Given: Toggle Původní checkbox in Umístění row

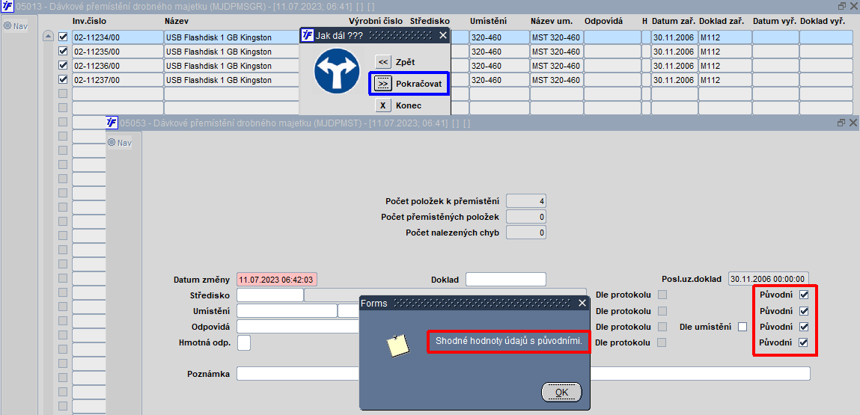Looking at the screenshot, I should (804, 311).
